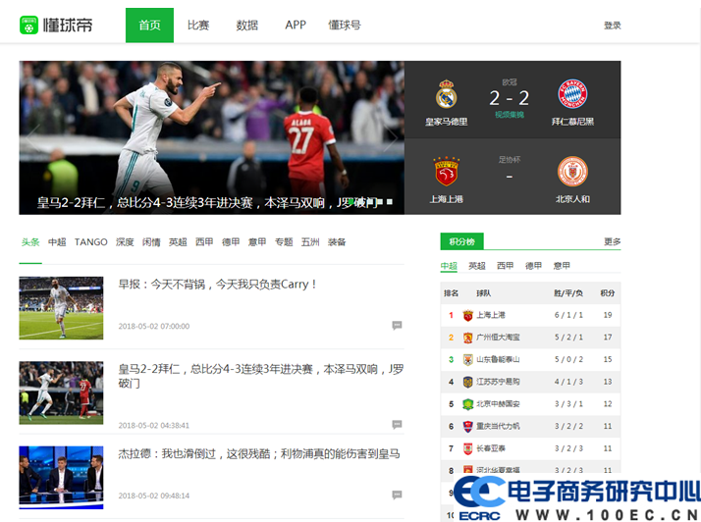Click the 上海上港 standings row crest
The height and width of the screenshot is (522, 701).
(467, 315)
